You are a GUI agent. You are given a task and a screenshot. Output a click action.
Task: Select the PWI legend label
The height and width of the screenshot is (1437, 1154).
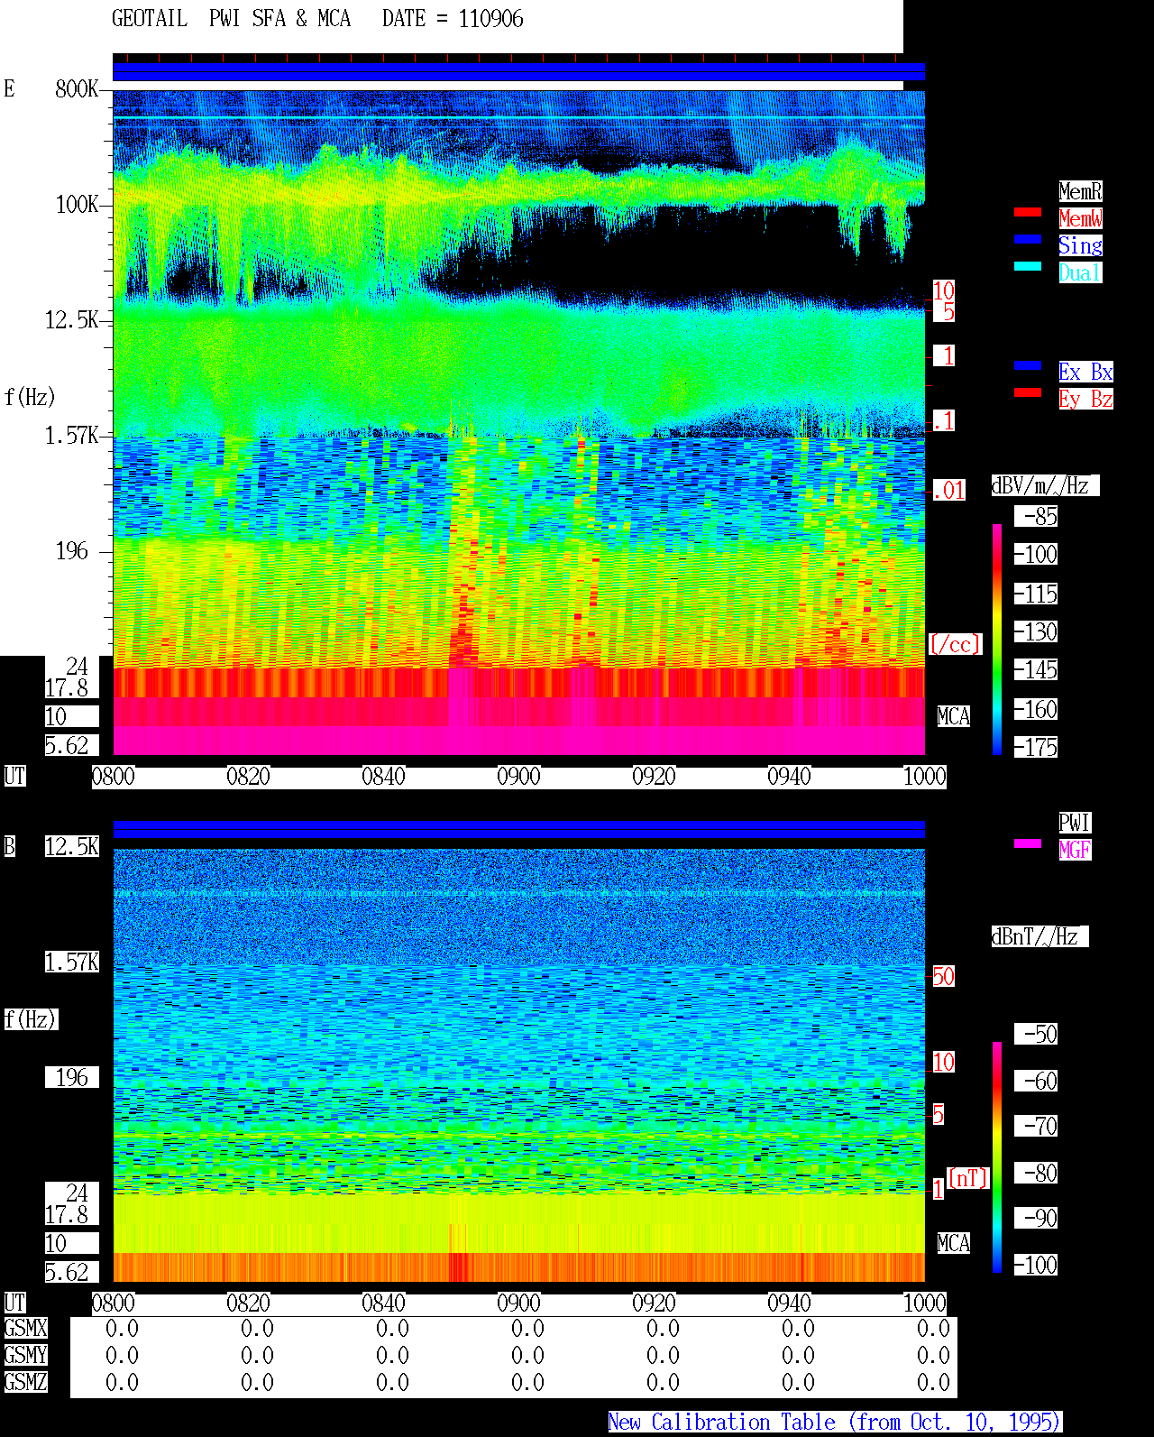click(x=1075, y=823)
